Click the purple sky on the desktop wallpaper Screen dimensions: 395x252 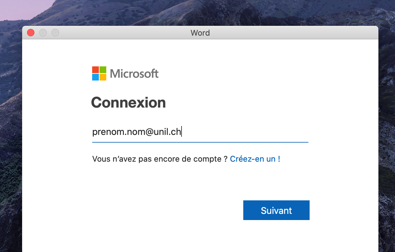click(18, 9)
